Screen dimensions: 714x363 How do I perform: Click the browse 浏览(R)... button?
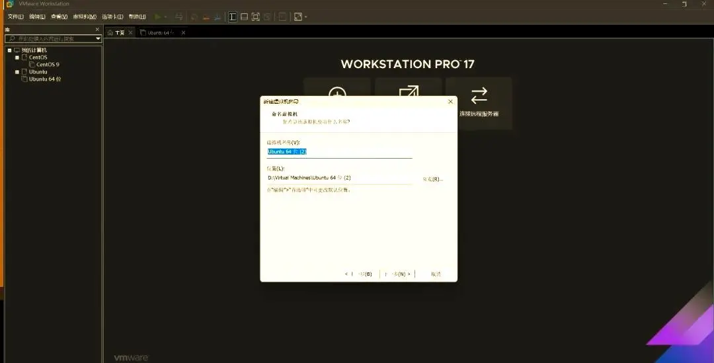pyautogui.click(x=432, y=179)
